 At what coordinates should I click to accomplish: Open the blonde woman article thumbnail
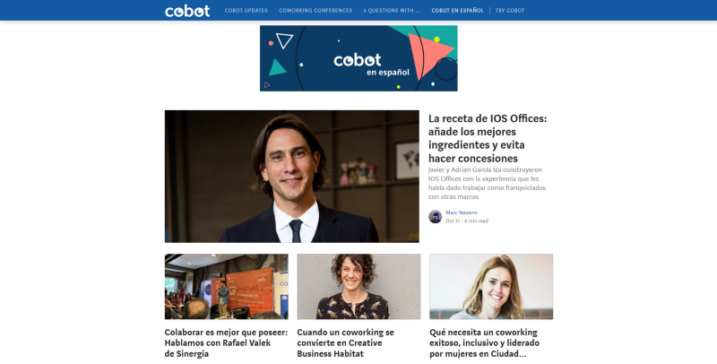[491, 287]
